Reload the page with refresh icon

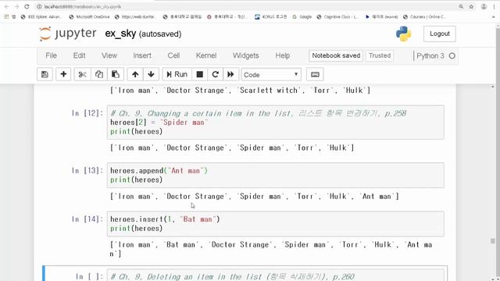pos(27,6)
